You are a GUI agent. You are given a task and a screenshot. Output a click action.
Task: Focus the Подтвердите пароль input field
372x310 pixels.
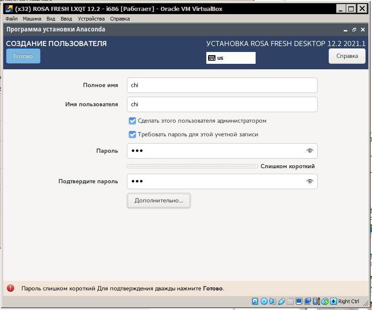coord(222,181)
